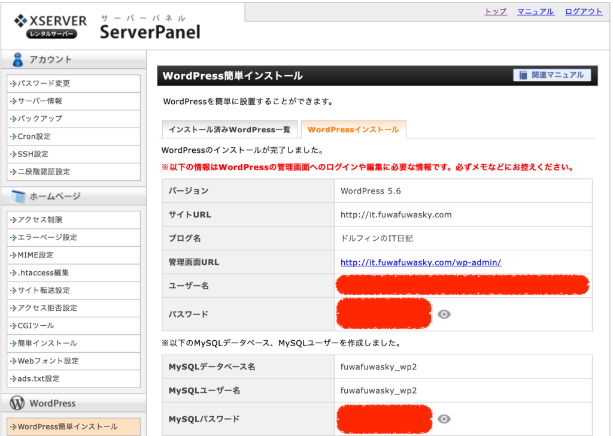613x436 pixels.
Task: Click the ログアウト link
Action: click(x=584, y=11)
